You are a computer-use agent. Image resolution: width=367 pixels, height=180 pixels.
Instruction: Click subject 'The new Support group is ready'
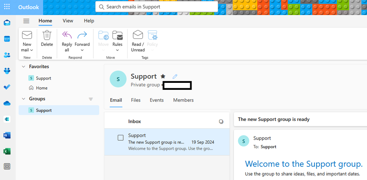point(274,119)
